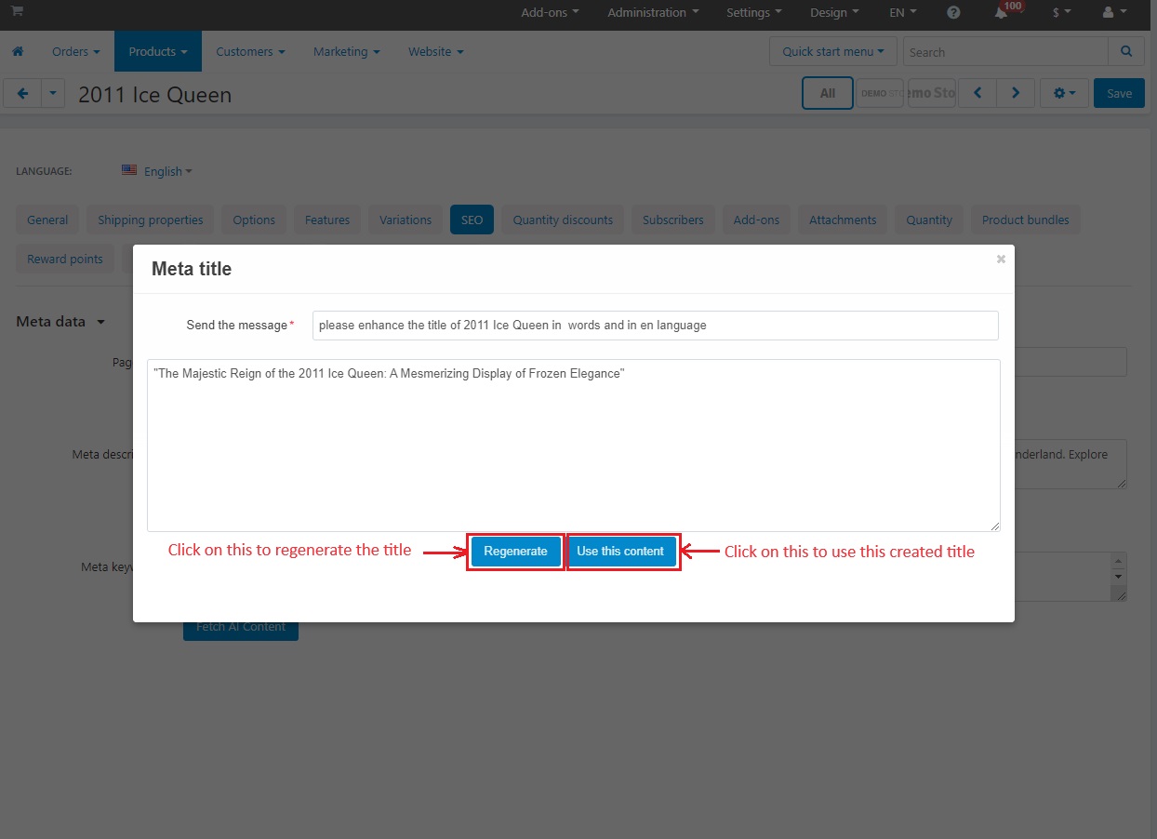Click the top Search field
Viewport: 1157px width, 839px height.
click(1005, 52)
